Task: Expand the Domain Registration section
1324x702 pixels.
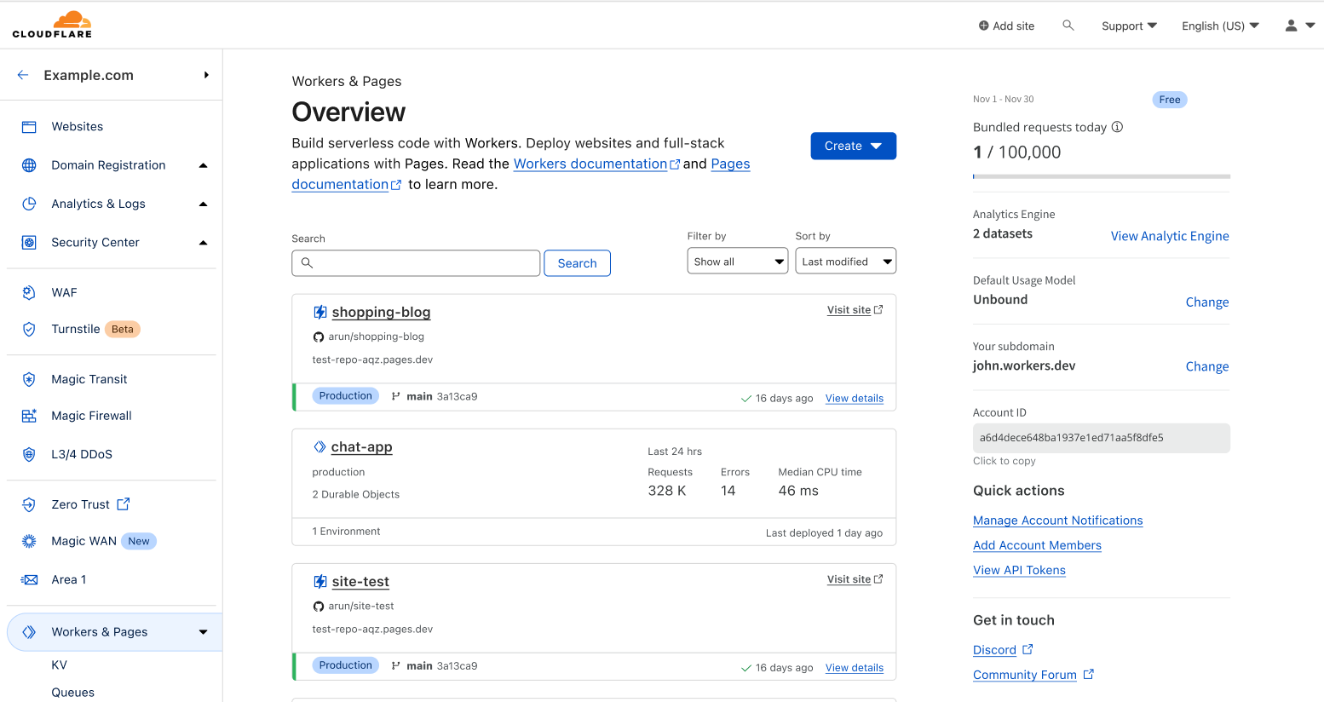Action: [x=203, y=165]
